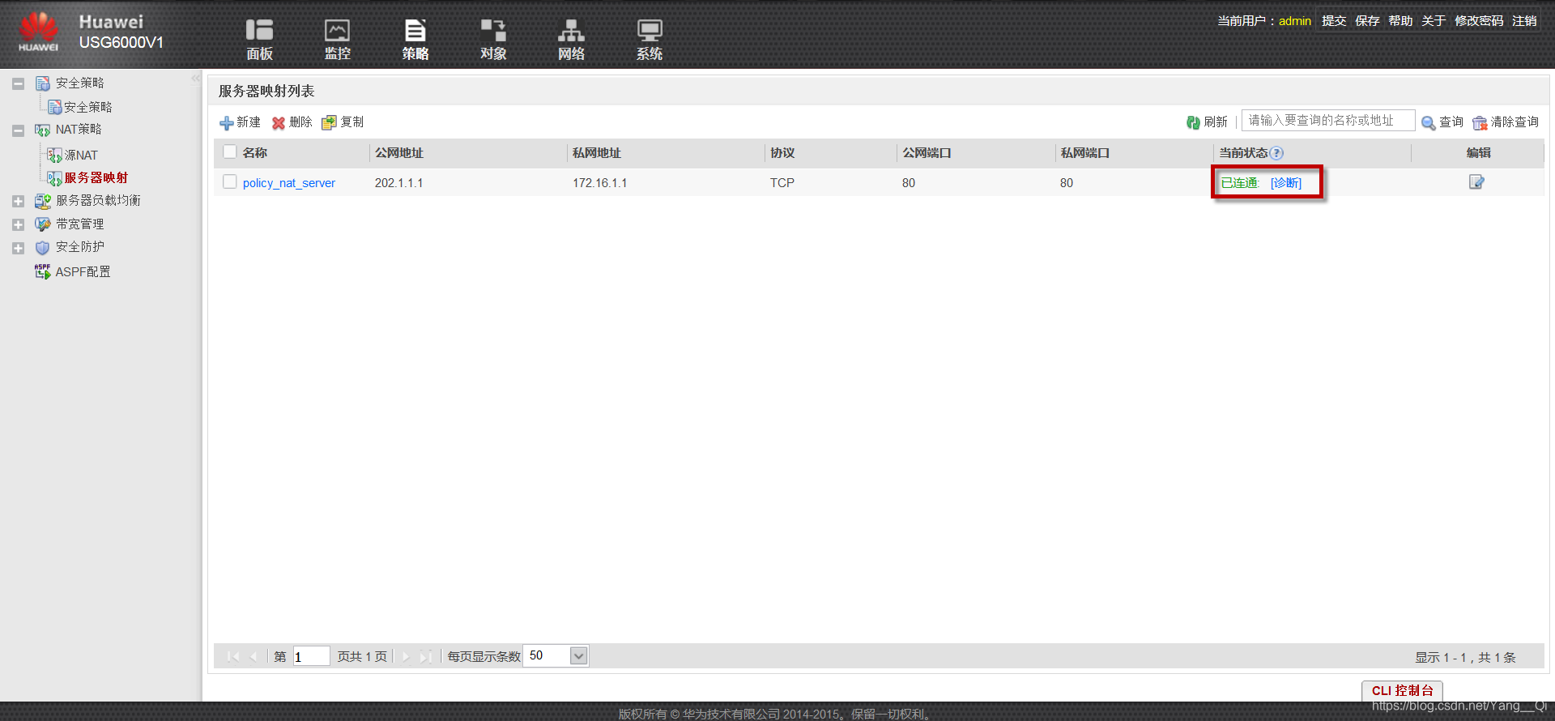Click 新建 to add a mapping

click(240, 122)
